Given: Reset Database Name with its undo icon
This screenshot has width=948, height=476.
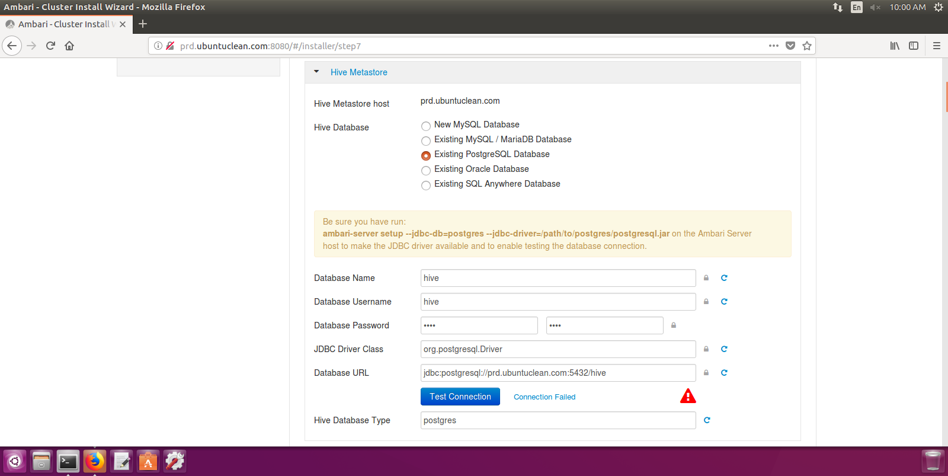Looking at the screenshot, I should click(x=724, y=278).
